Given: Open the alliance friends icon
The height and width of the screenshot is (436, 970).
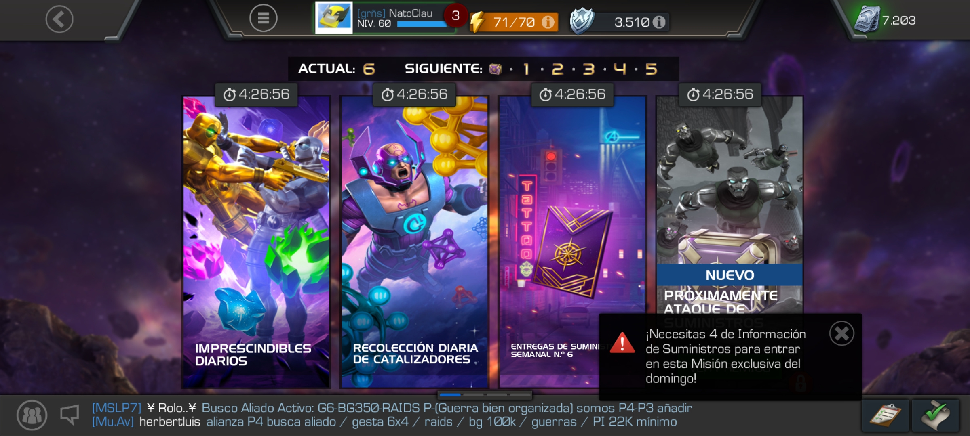Looking at the screenshot, I should [32, 415].
